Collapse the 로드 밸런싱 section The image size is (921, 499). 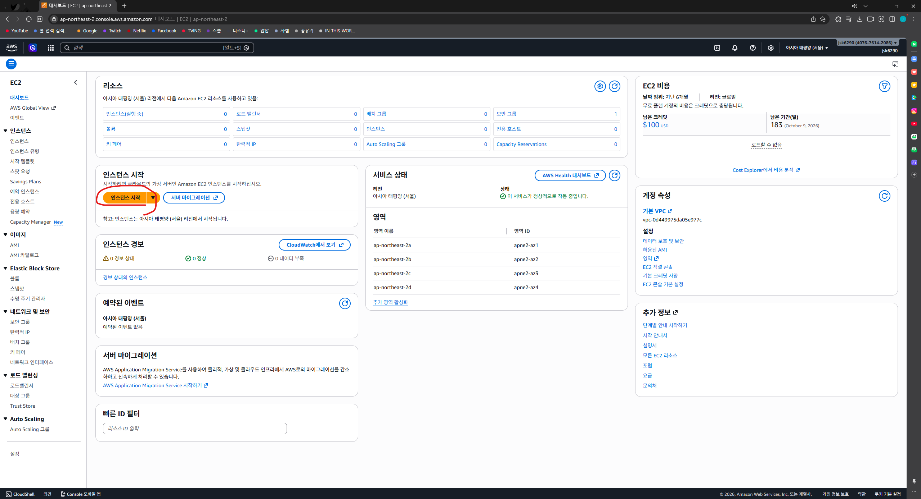[5, 375]
